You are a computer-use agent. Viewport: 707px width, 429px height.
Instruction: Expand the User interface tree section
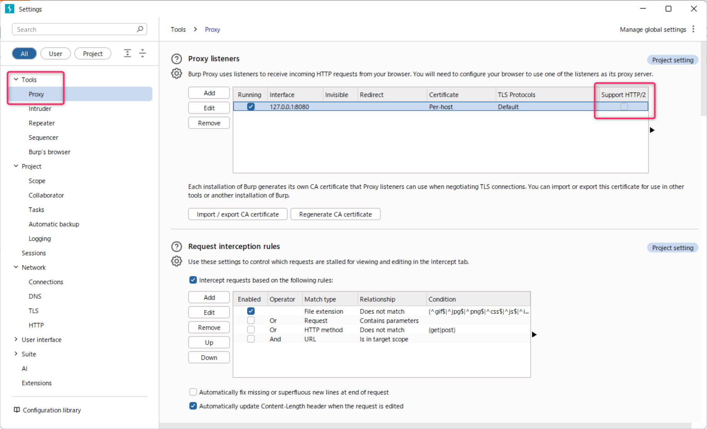pos(16,339)
